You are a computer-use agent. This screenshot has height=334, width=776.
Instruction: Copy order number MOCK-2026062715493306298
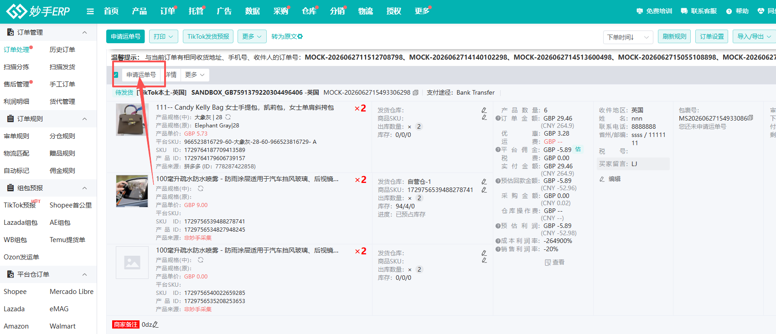tap(415, 92)
